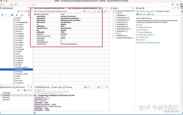Open the Open Perspective icon at top right

177,5
